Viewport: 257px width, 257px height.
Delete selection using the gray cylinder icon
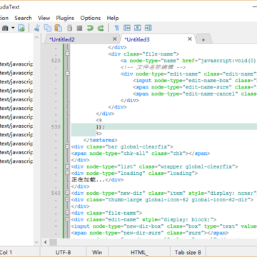click(69, 28)
